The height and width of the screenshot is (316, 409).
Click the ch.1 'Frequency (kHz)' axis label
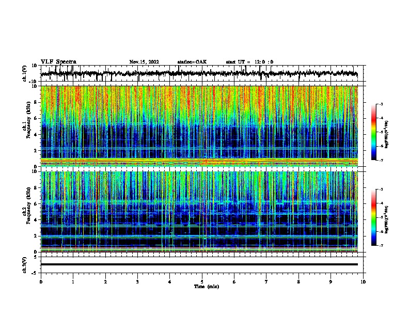point(28,120)
